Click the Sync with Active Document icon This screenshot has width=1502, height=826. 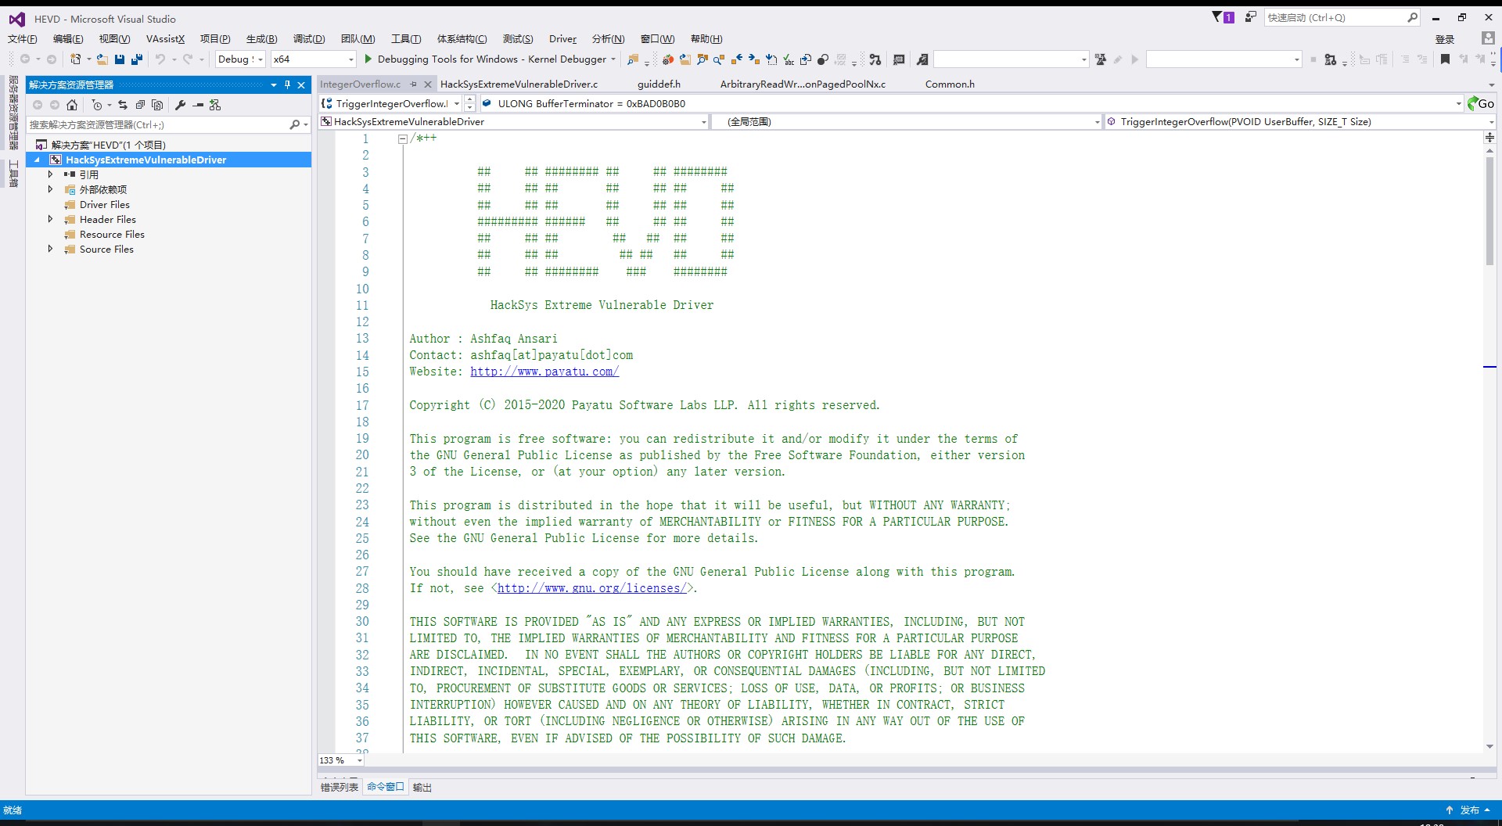pos(123,105)
